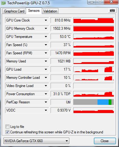The width and height of the screenshot is (119, 147).
Task: Click the Power Consumption history graph
Action: pyautogui.click(x=94, y=94)
